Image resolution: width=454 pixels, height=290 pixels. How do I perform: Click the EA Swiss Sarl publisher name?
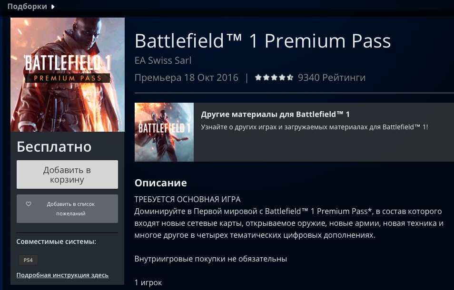(163, 60)
